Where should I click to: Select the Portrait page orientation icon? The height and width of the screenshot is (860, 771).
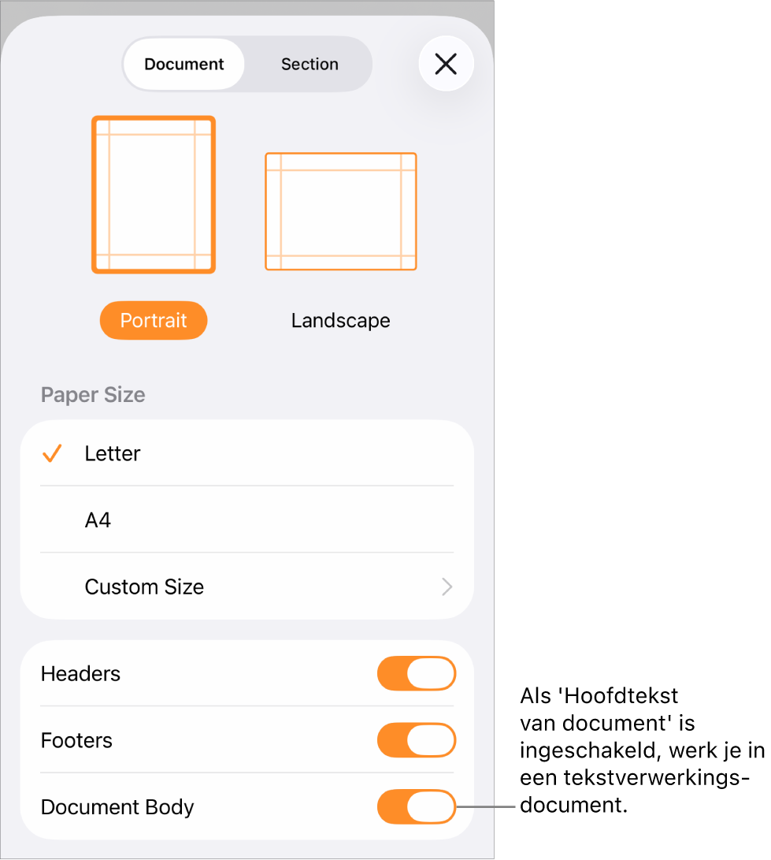(x=154, y=195)
